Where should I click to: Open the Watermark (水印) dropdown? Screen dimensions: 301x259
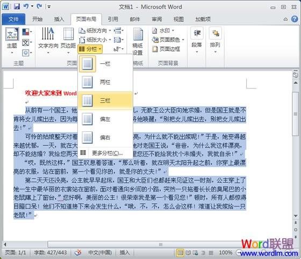point(163,31)
